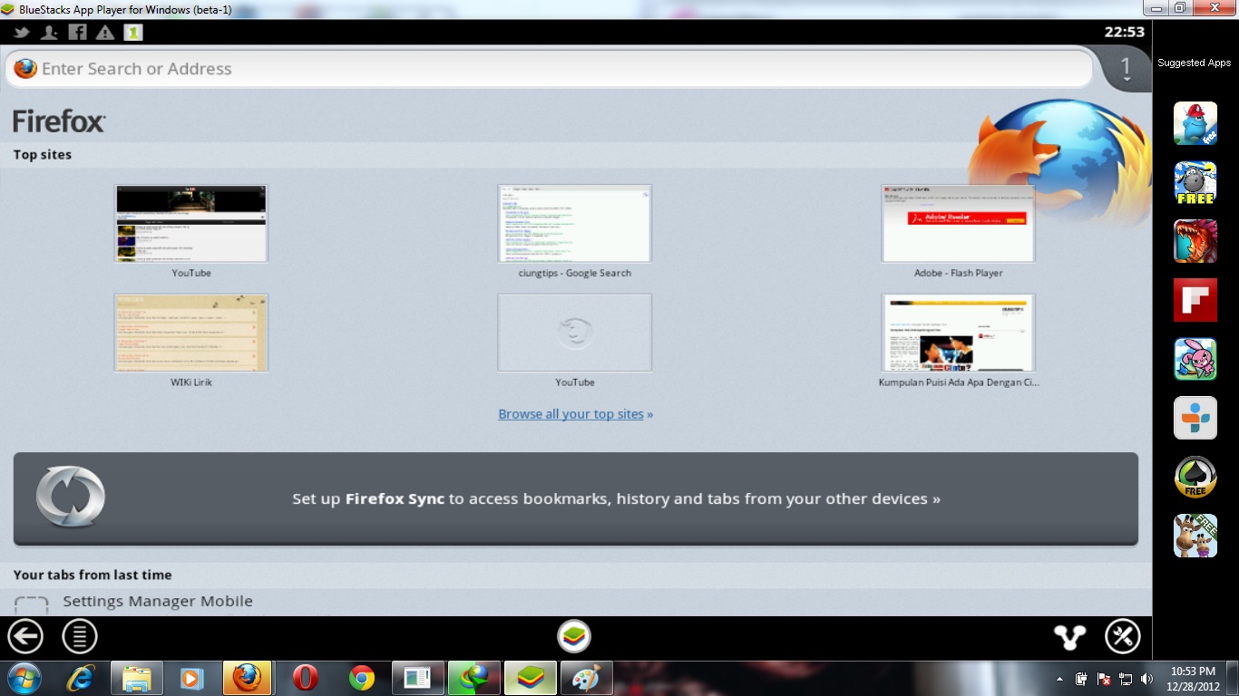
Task: Click Set up Firefox Sync banner
Action: pos(575,498)
